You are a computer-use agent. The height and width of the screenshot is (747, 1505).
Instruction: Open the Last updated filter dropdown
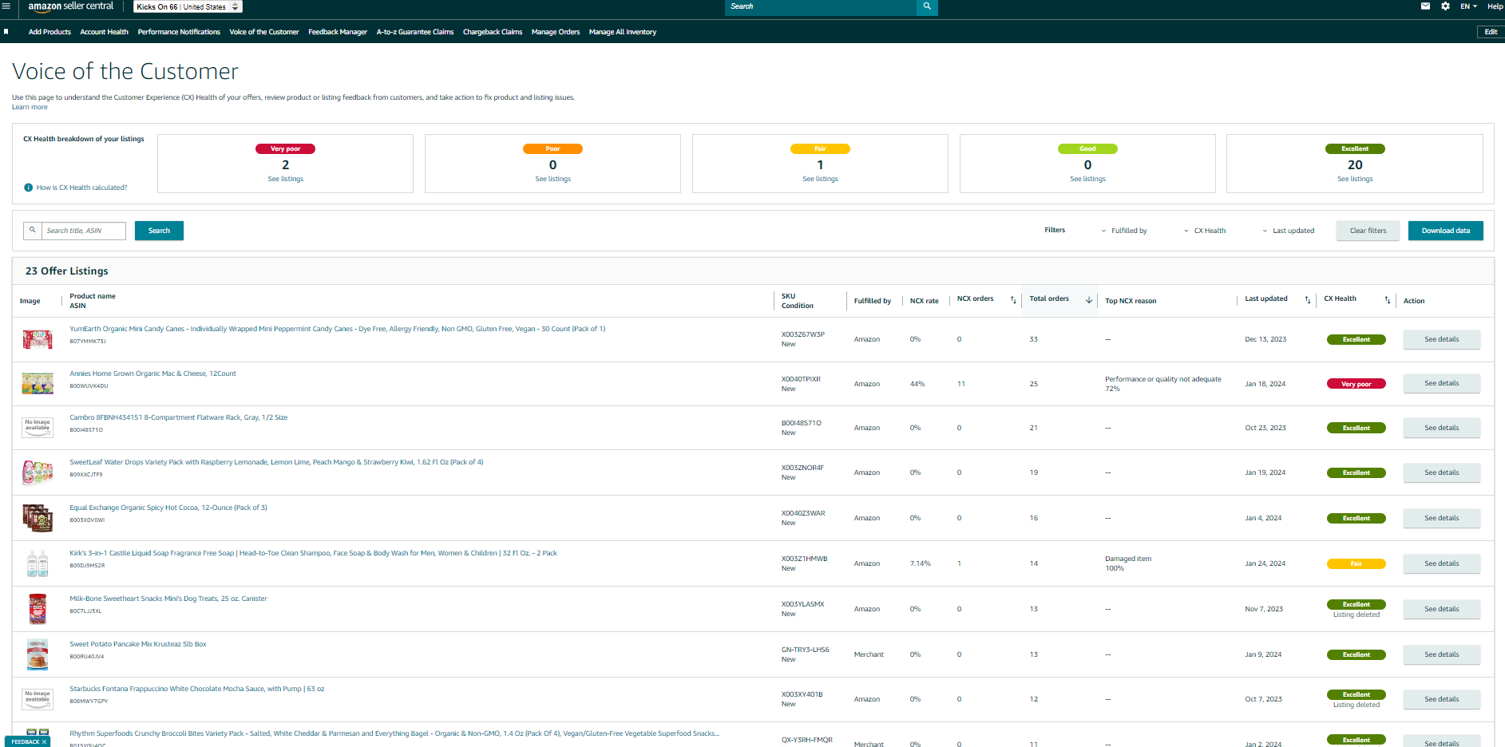pos(1288,231)
